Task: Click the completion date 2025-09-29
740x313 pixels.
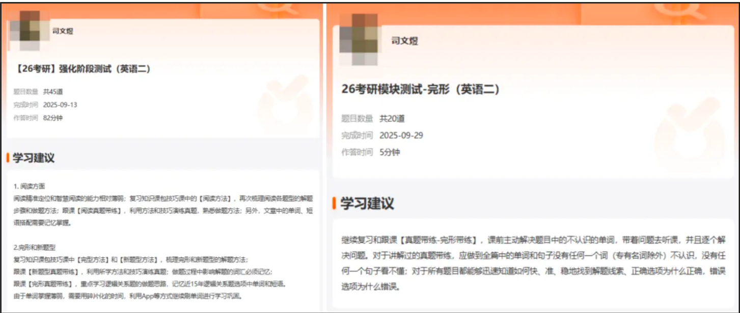Action: 401,136
